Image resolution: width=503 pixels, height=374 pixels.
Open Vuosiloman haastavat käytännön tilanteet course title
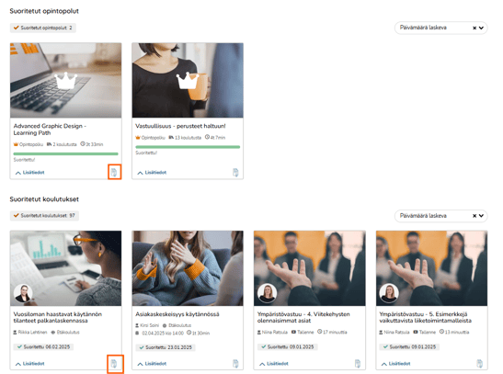58,317
